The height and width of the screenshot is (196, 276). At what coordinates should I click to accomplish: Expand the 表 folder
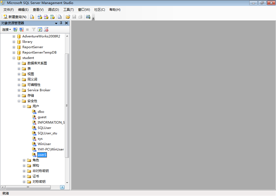(19, 69)
